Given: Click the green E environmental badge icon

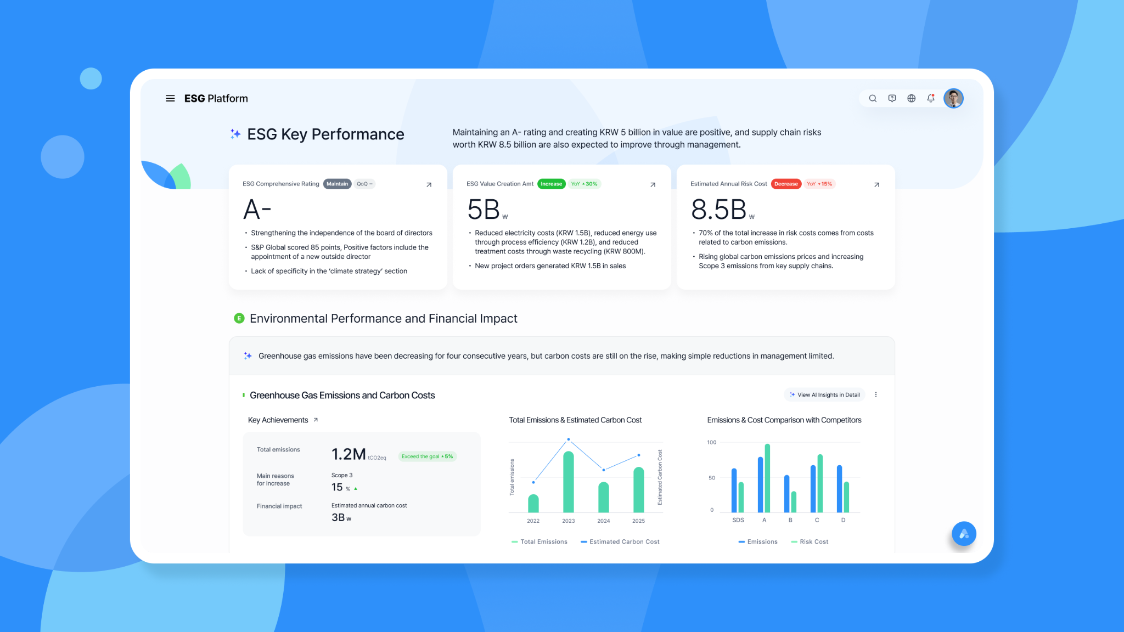Looking at the screenshot, I should (239, 318).
